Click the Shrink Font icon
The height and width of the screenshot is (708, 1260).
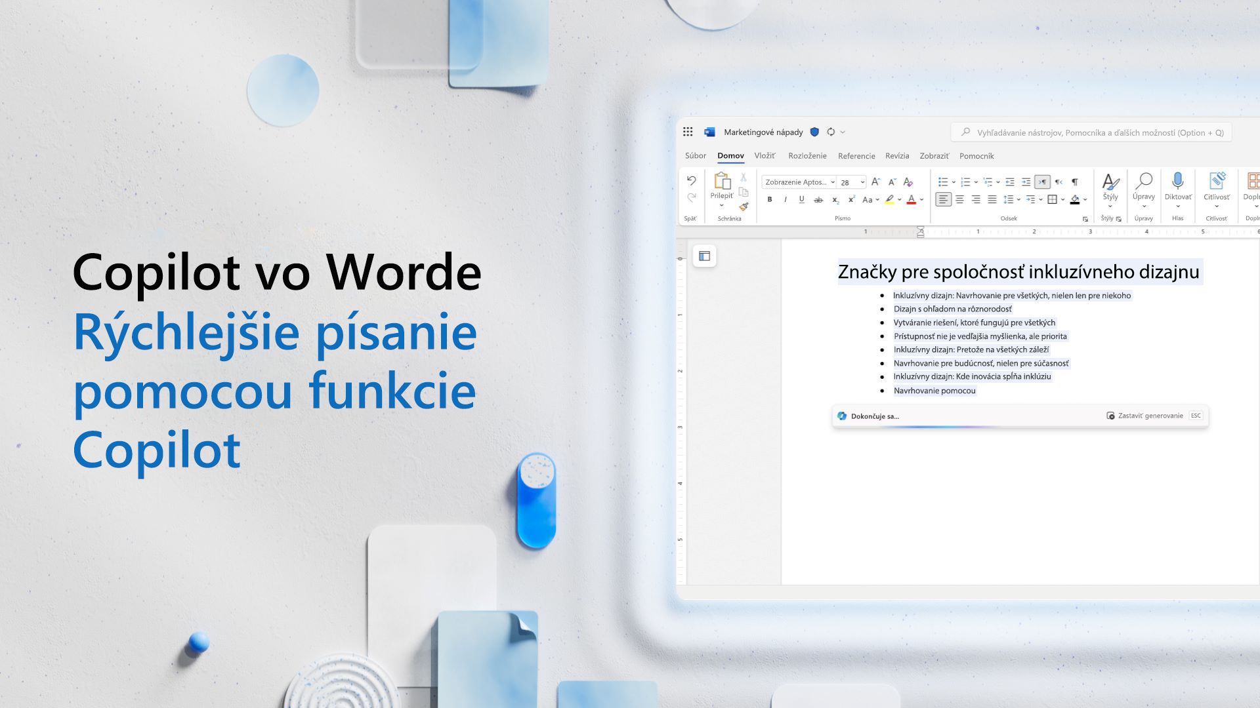pos(892,182)
